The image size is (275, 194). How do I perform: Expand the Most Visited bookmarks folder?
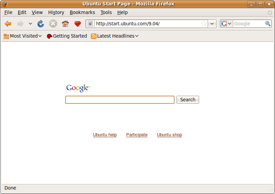[x=23, y=36]
